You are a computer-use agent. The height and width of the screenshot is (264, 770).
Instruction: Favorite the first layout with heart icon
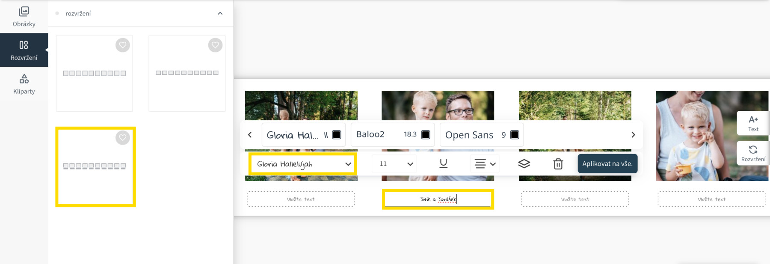point(123,45)
